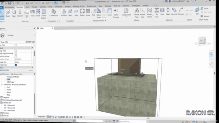Image resolution: width=219 pixels, height=123 pixels.
Task: Choose the Column tool
Action: [20, 13]
